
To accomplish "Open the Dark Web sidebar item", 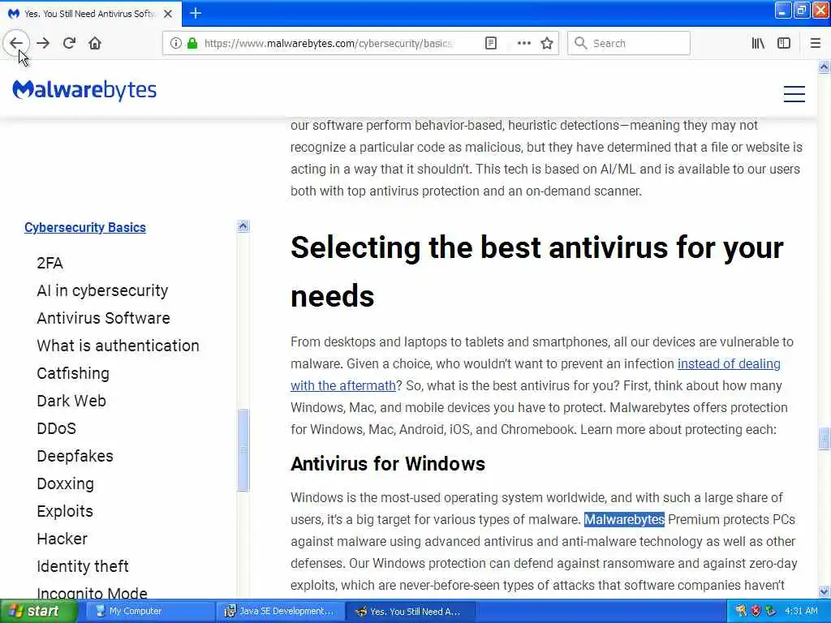I will pyautogui.click(x=71, y=401).
